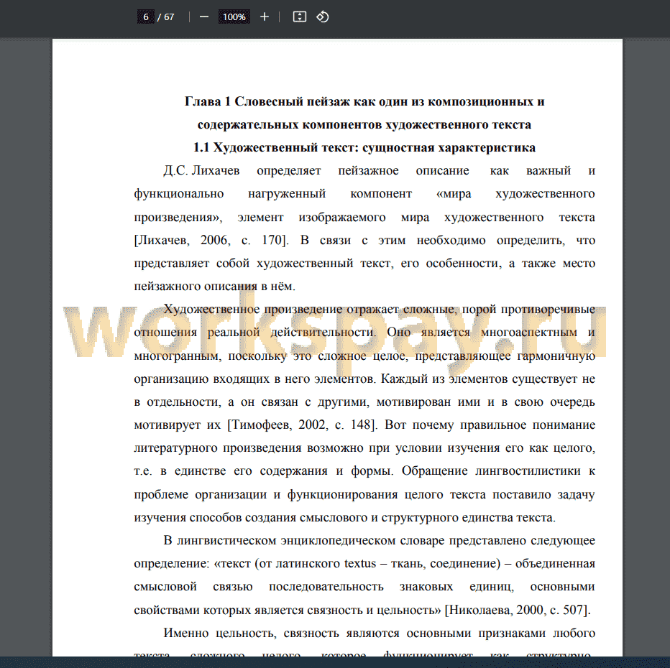Select the 100% zoom level field
This screenshot has width=670, height=668.
tap(234, 17)
